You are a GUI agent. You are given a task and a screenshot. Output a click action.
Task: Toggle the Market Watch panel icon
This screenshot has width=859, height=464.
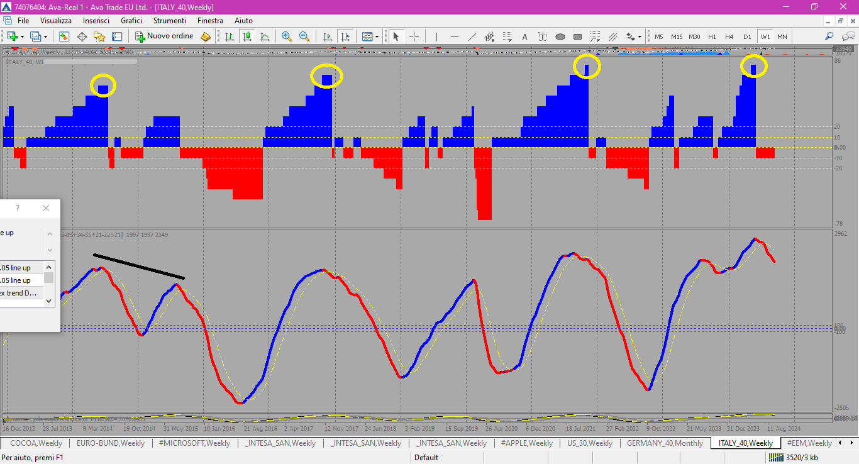tap(64, 36)
